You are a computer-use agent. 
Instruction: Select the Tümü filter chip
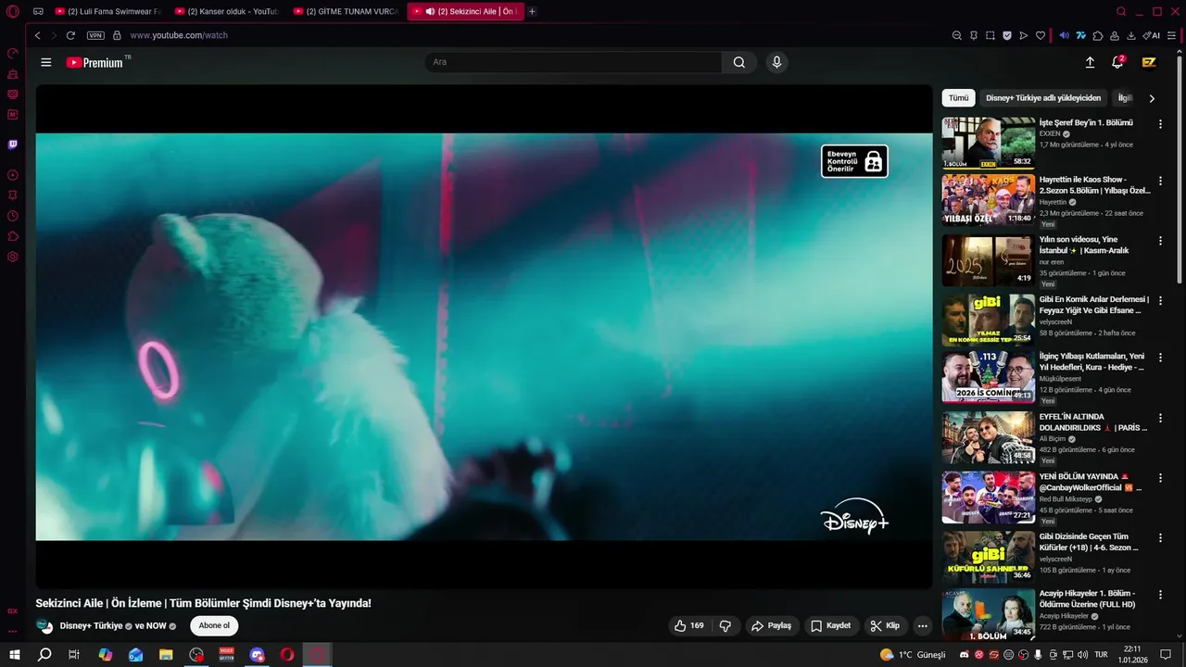tap(958, 97)
